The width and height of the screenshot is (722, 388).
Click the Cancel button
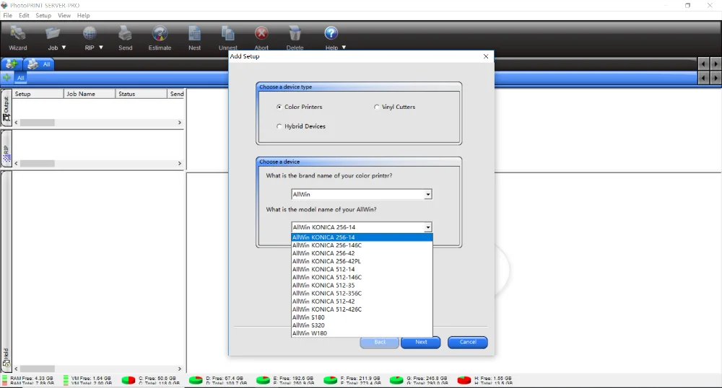click(x=468, y=342)
